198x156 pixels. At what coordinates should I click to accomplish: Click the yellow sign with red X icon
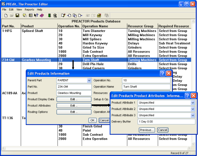coord(99,15)
